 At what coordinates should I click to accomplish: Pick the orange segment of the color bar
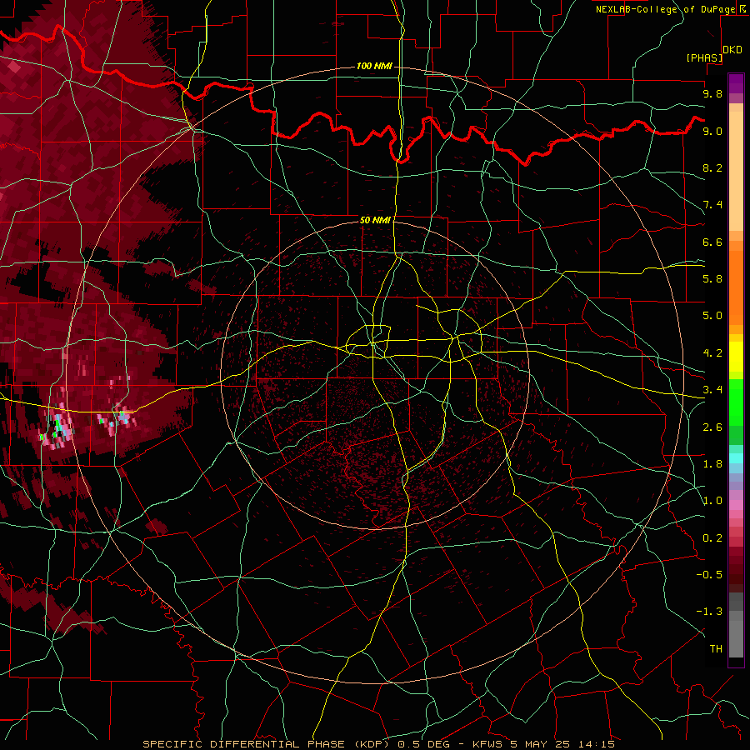736,287
